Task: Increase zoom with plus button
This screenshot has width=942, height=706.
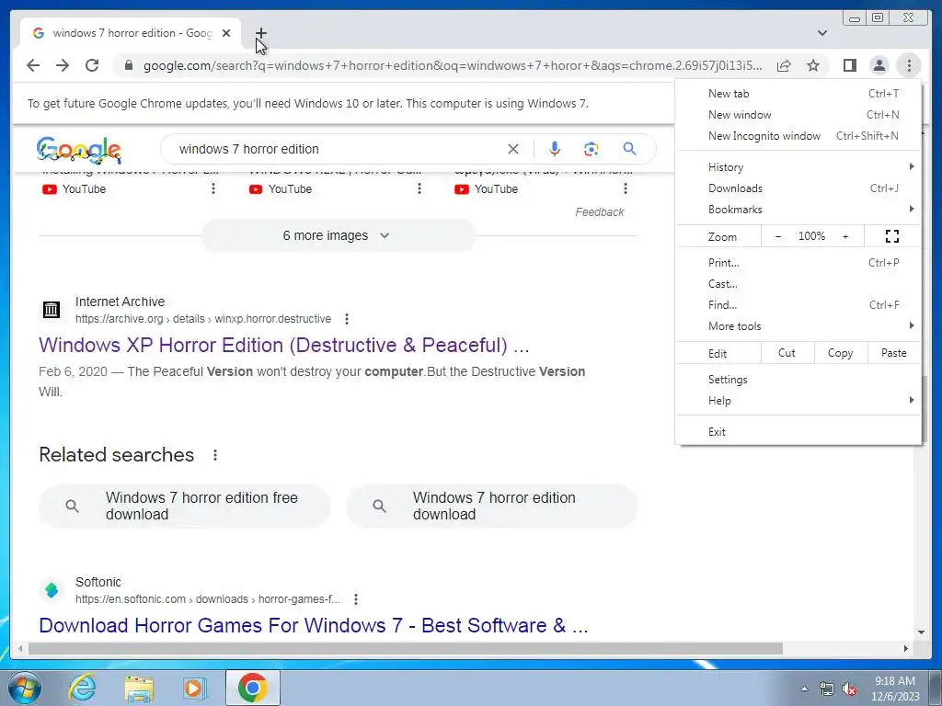Action: pyautogui.click(x=845, y=236)
